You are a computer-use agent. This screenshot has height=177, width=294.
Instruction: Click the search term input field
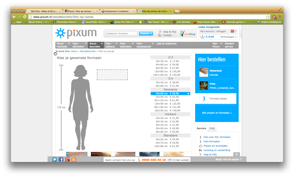121,33
